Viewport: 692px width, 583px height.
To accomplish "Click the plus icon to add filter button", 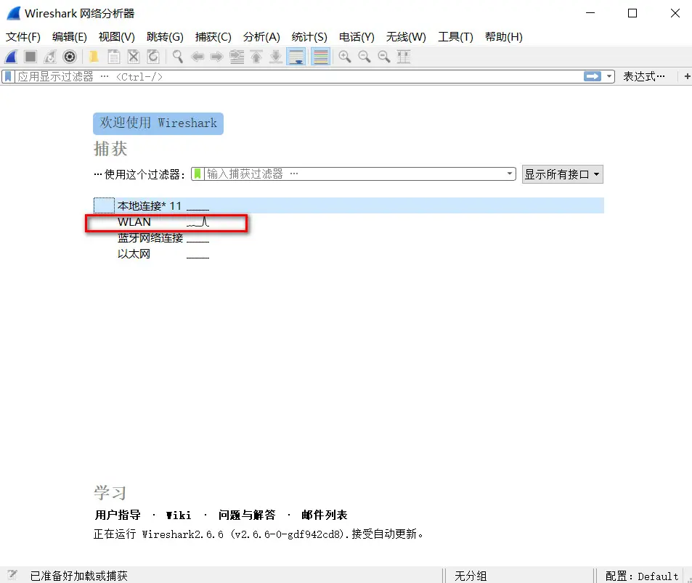I will 687,77.
